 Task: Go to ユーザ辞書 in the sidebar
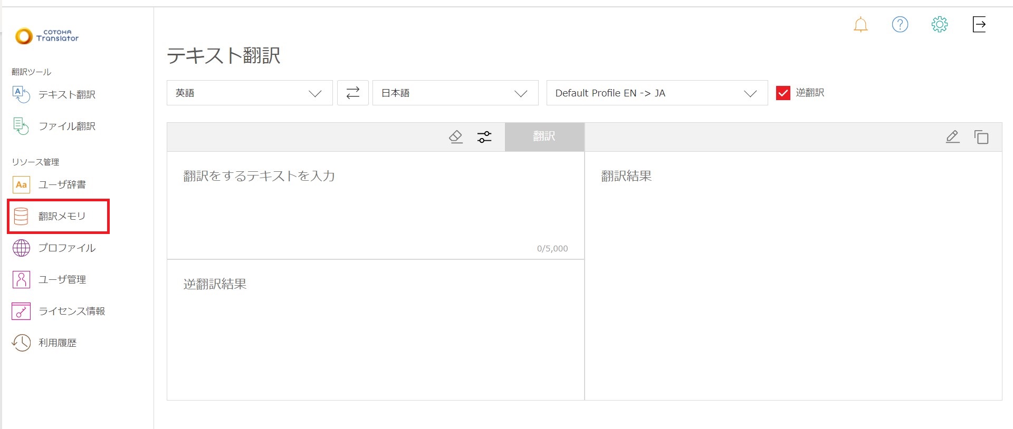[x=62, y=184]
